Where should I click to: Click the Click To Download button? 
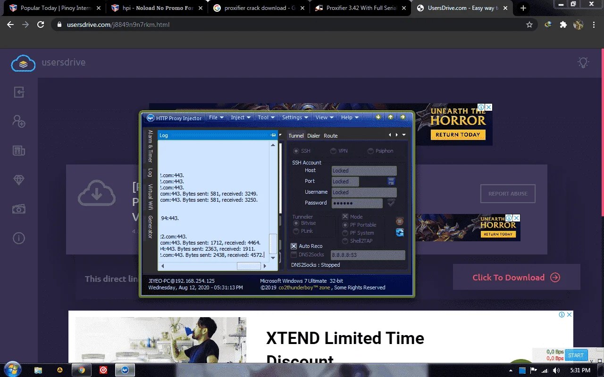[x=516, y=277]
